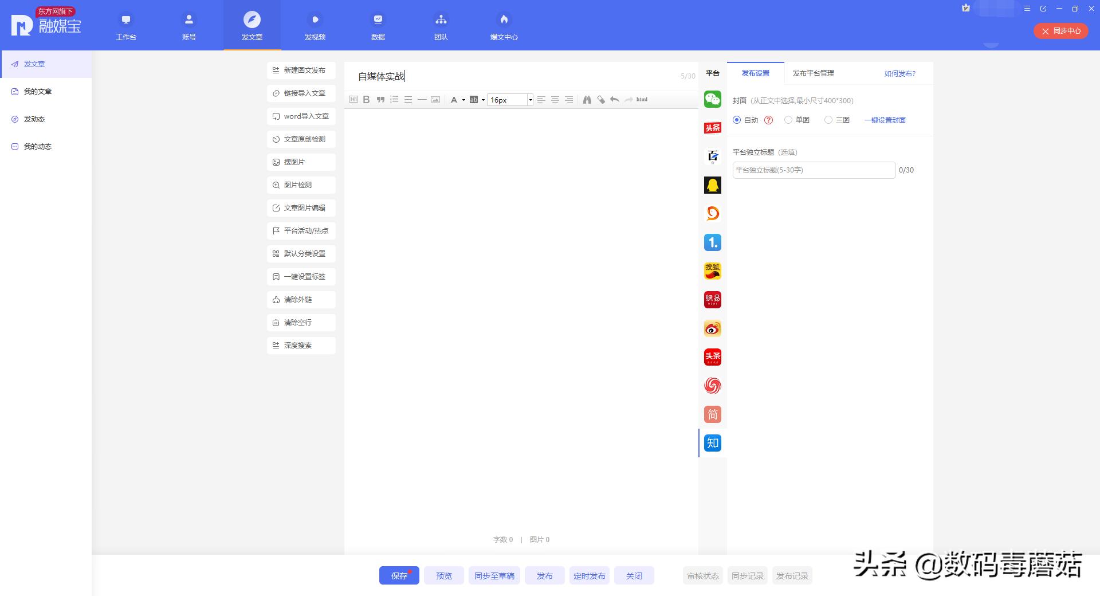Toggle bold formatting in the editor toolbar
Viewport: 1100px width, 596px height.
(367, 100)
